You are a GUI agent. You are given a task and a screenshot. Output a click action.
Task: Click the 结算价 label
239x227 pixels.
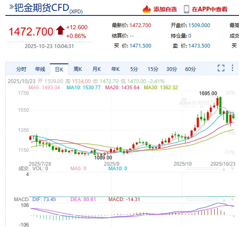[x=120, y=36]
